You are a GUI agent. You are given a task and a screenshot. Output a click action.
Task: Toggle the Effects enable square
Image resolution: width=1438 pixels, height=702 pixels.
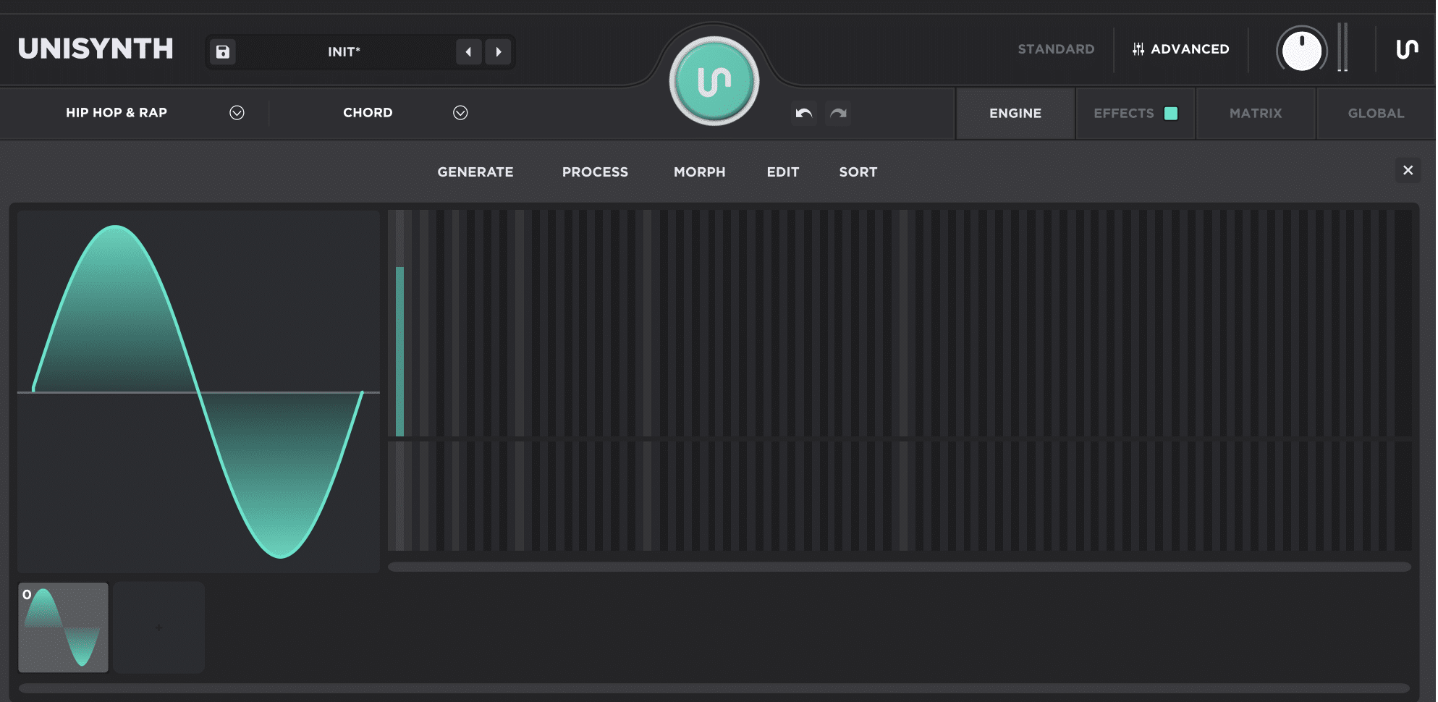click(x=1170, y=114)
